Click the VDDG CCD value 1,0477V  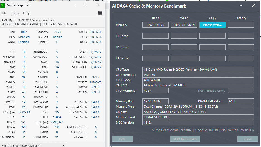click(96, 67)
